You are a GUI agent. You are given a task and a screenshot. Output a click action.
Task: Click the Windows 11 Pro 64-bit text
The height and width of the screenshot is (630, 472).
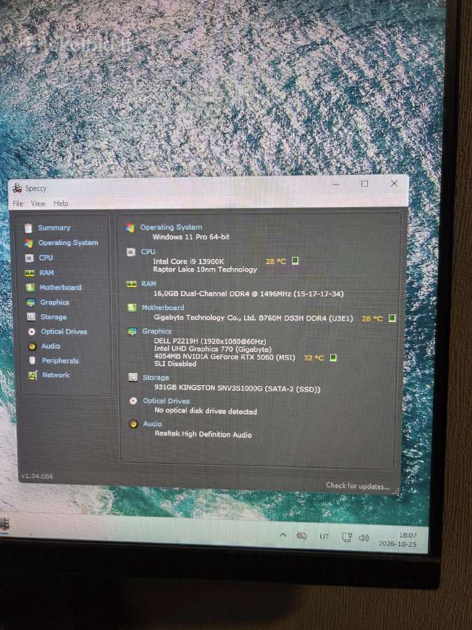(191, 237)
